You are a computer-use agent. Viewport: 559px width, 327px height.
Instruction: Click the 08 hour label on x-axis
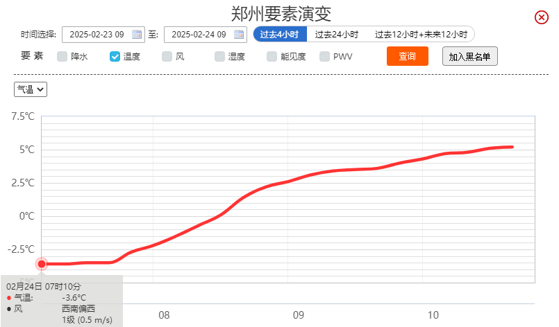point(164,315)
